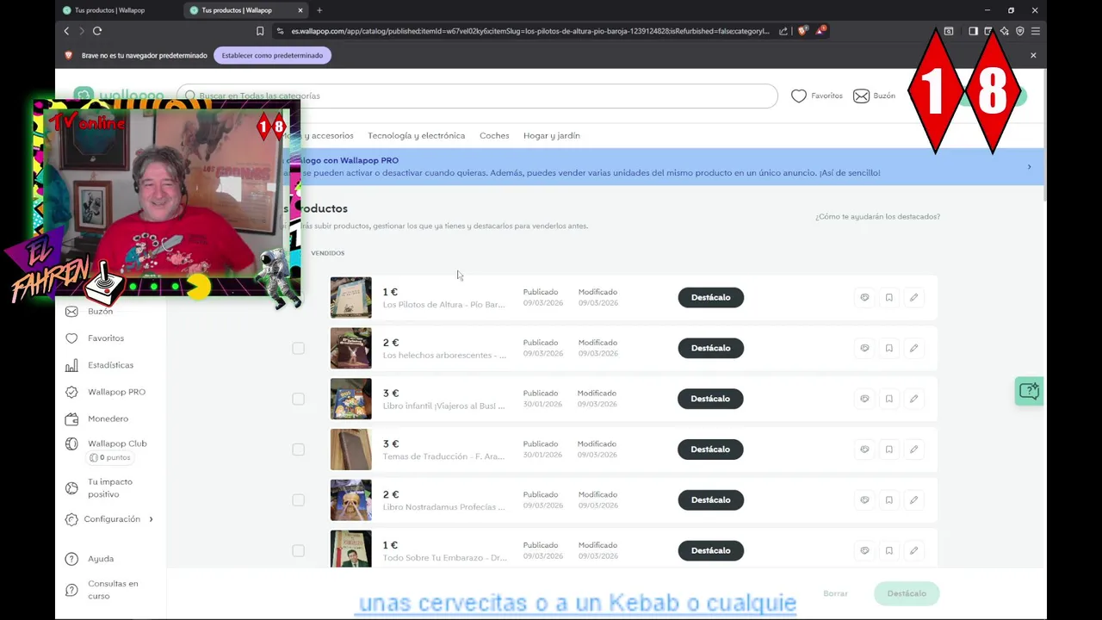Reserve Los helechos arborescentes with bookmark icon
The image size is (1102, 620).
[x=889, y=349]
